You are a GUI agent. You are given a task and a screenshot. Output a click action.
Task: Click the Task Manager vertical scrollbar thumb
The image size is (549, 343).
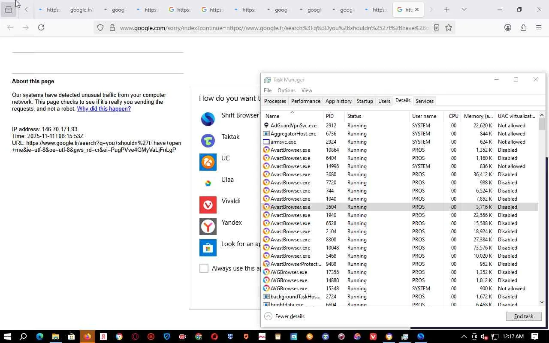(542, 124)
